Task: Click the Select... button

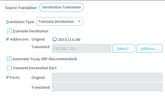Action: 124,48
